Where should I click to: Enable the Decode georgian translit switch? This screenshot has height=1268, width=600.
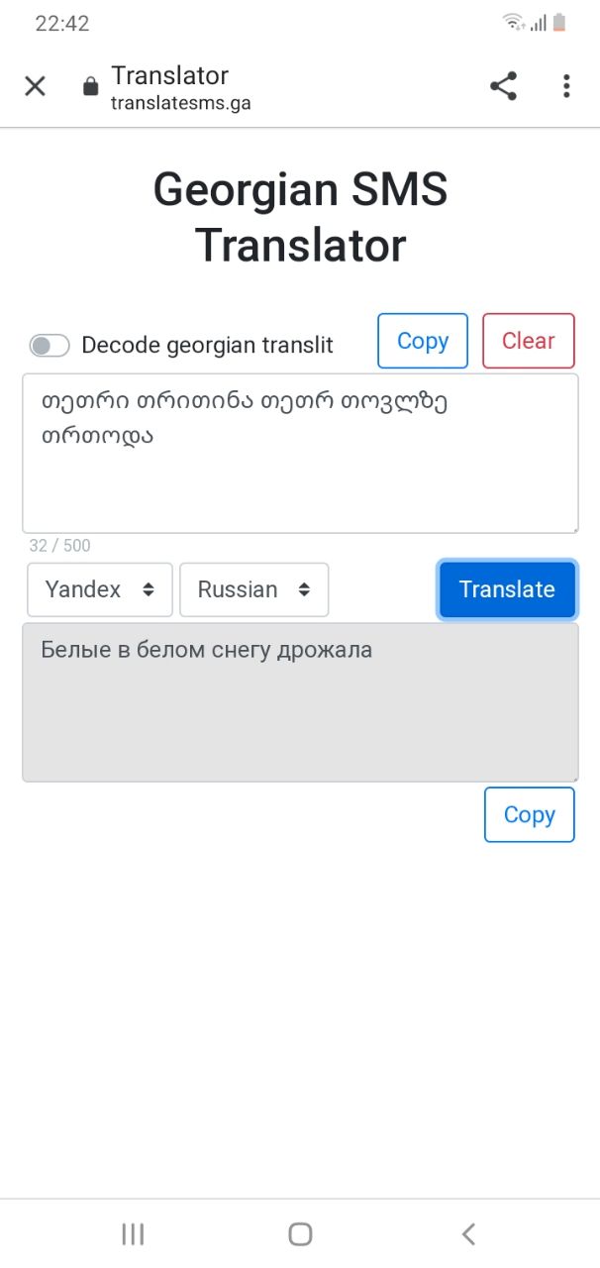tap(50, 345)
